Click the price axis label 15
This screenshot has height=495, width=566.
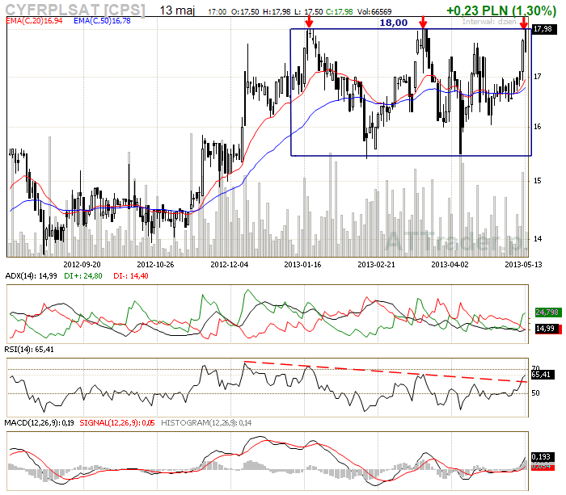point(538,181)
